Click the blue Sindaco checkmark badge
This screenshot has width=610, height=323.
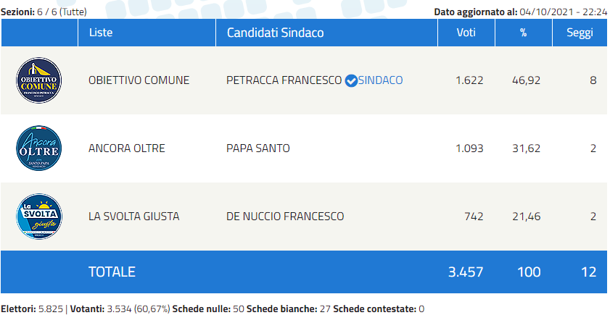[351, 80]
